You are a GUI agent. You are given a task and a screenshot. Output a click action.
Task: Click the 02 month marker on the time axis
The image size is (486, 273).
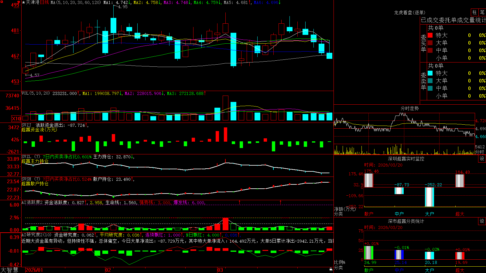[108, 270]
